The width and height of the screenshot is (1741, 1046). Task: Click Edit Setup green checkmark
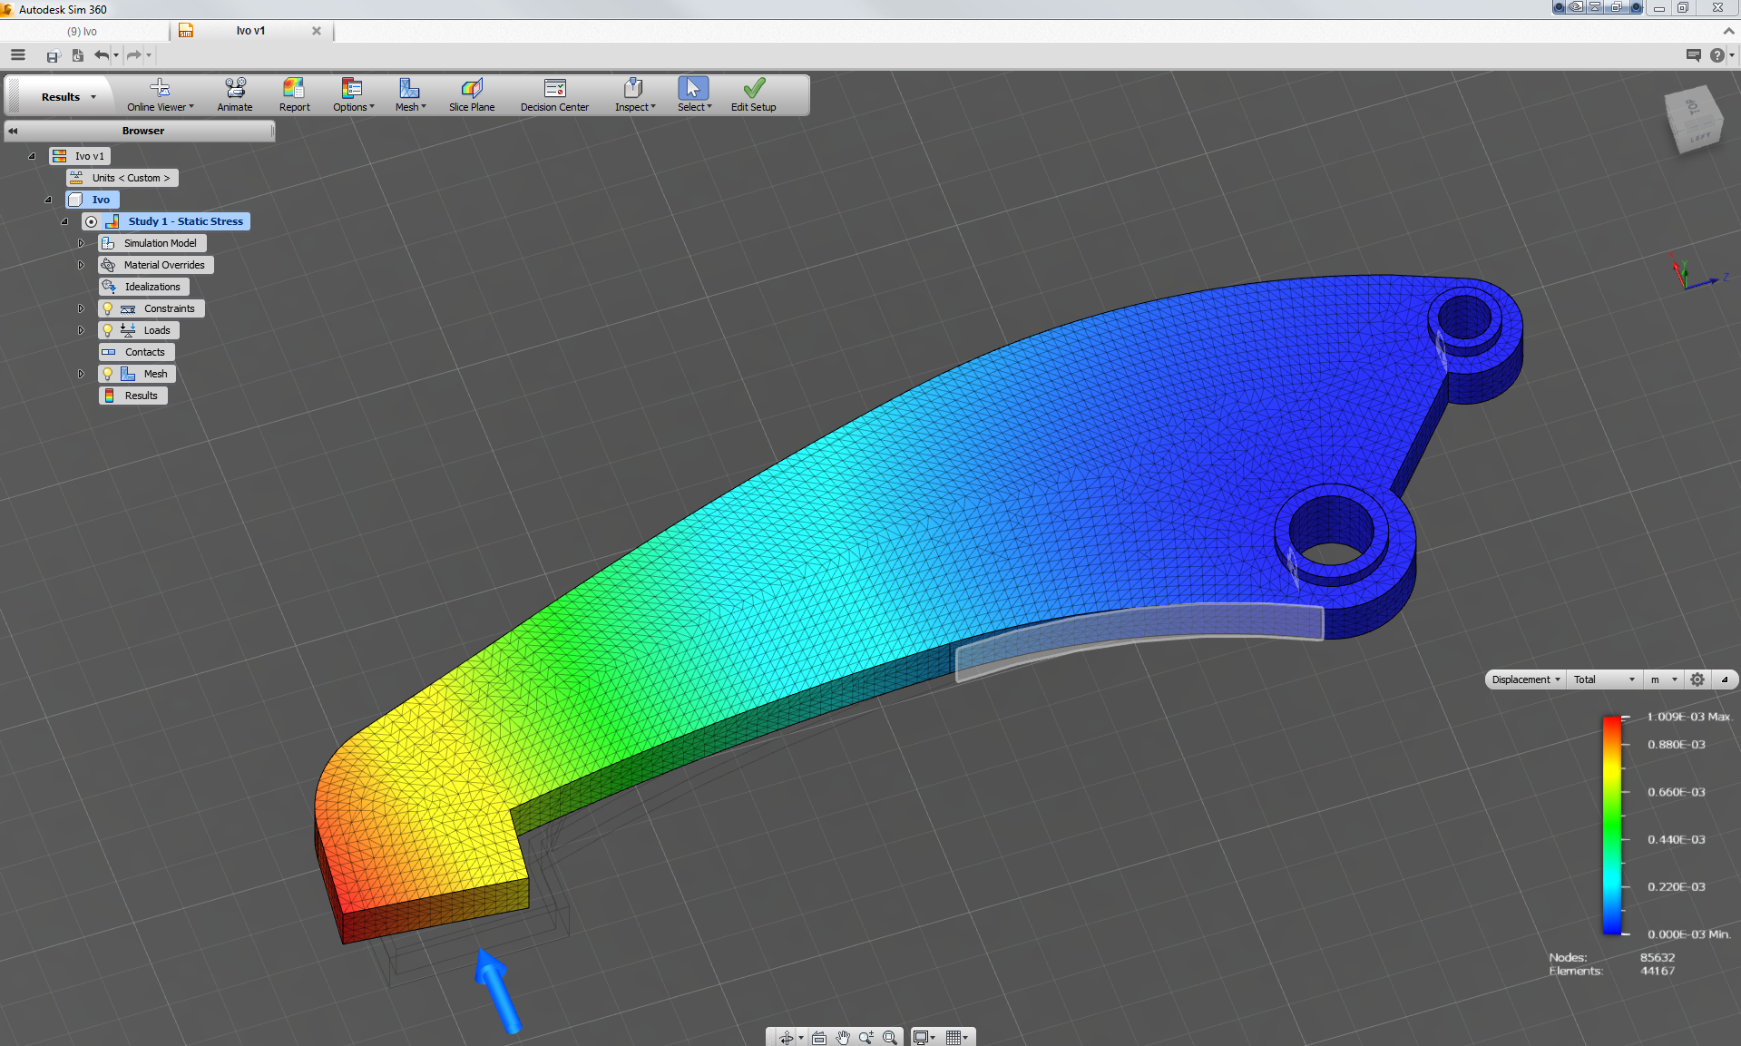[754, 95]
